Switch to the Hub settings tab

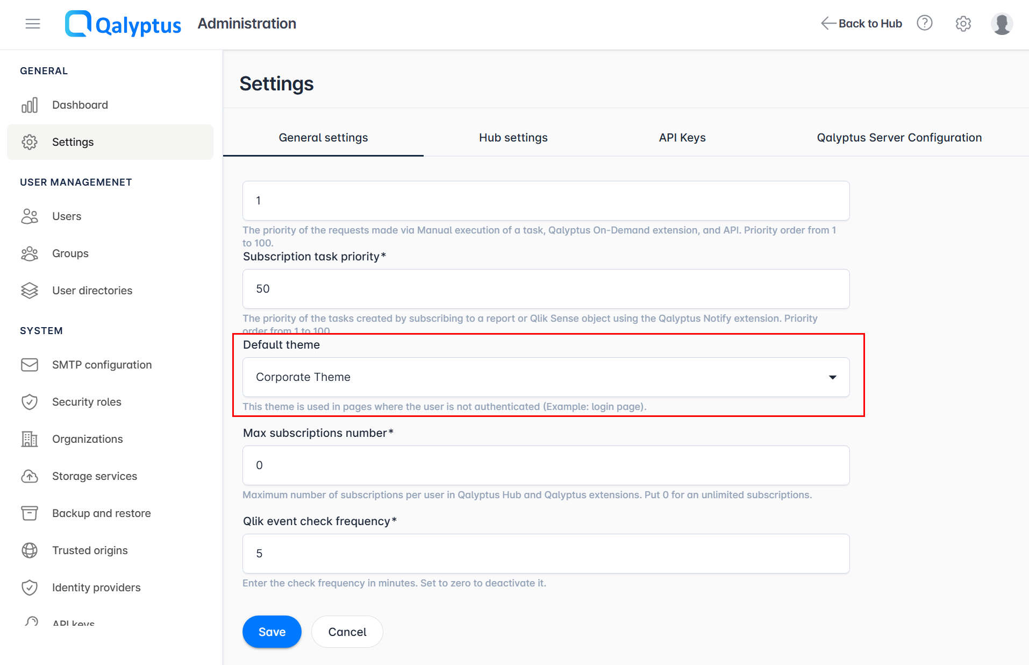coord(512,137)
